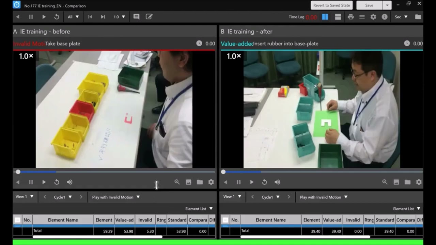Go to next cycle in panel A
This screenshot has height=245, width=436.
81,197
